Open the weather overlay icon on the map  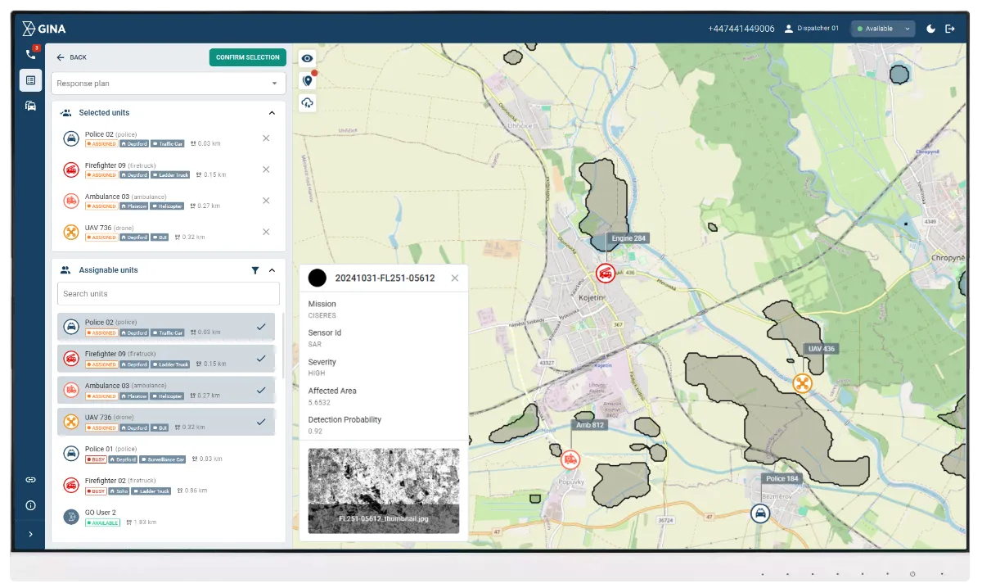coord(306,102)
